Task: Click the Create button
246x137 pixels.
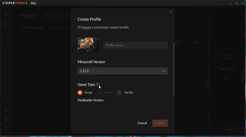Action: pyautogui.click(x=160, y=123)
